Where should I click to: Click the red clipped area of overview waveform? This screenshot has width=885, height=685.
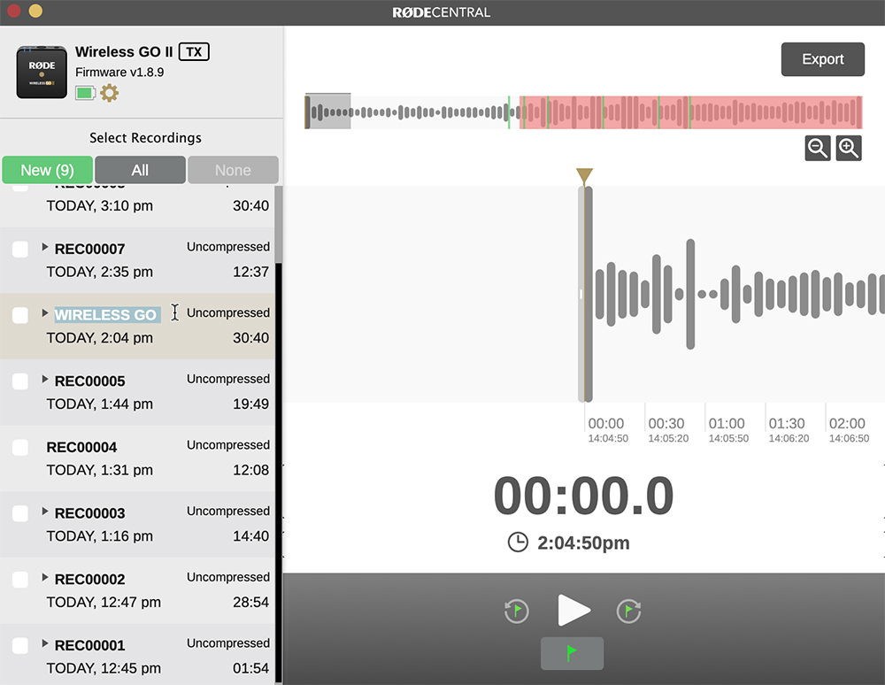coord(690,112)
